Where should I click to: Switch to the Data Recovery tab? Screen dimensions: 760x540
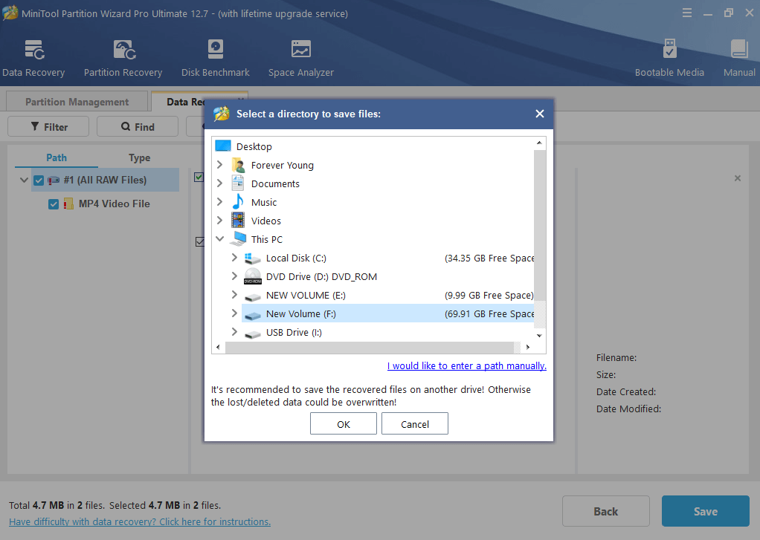tap(186, 102)
